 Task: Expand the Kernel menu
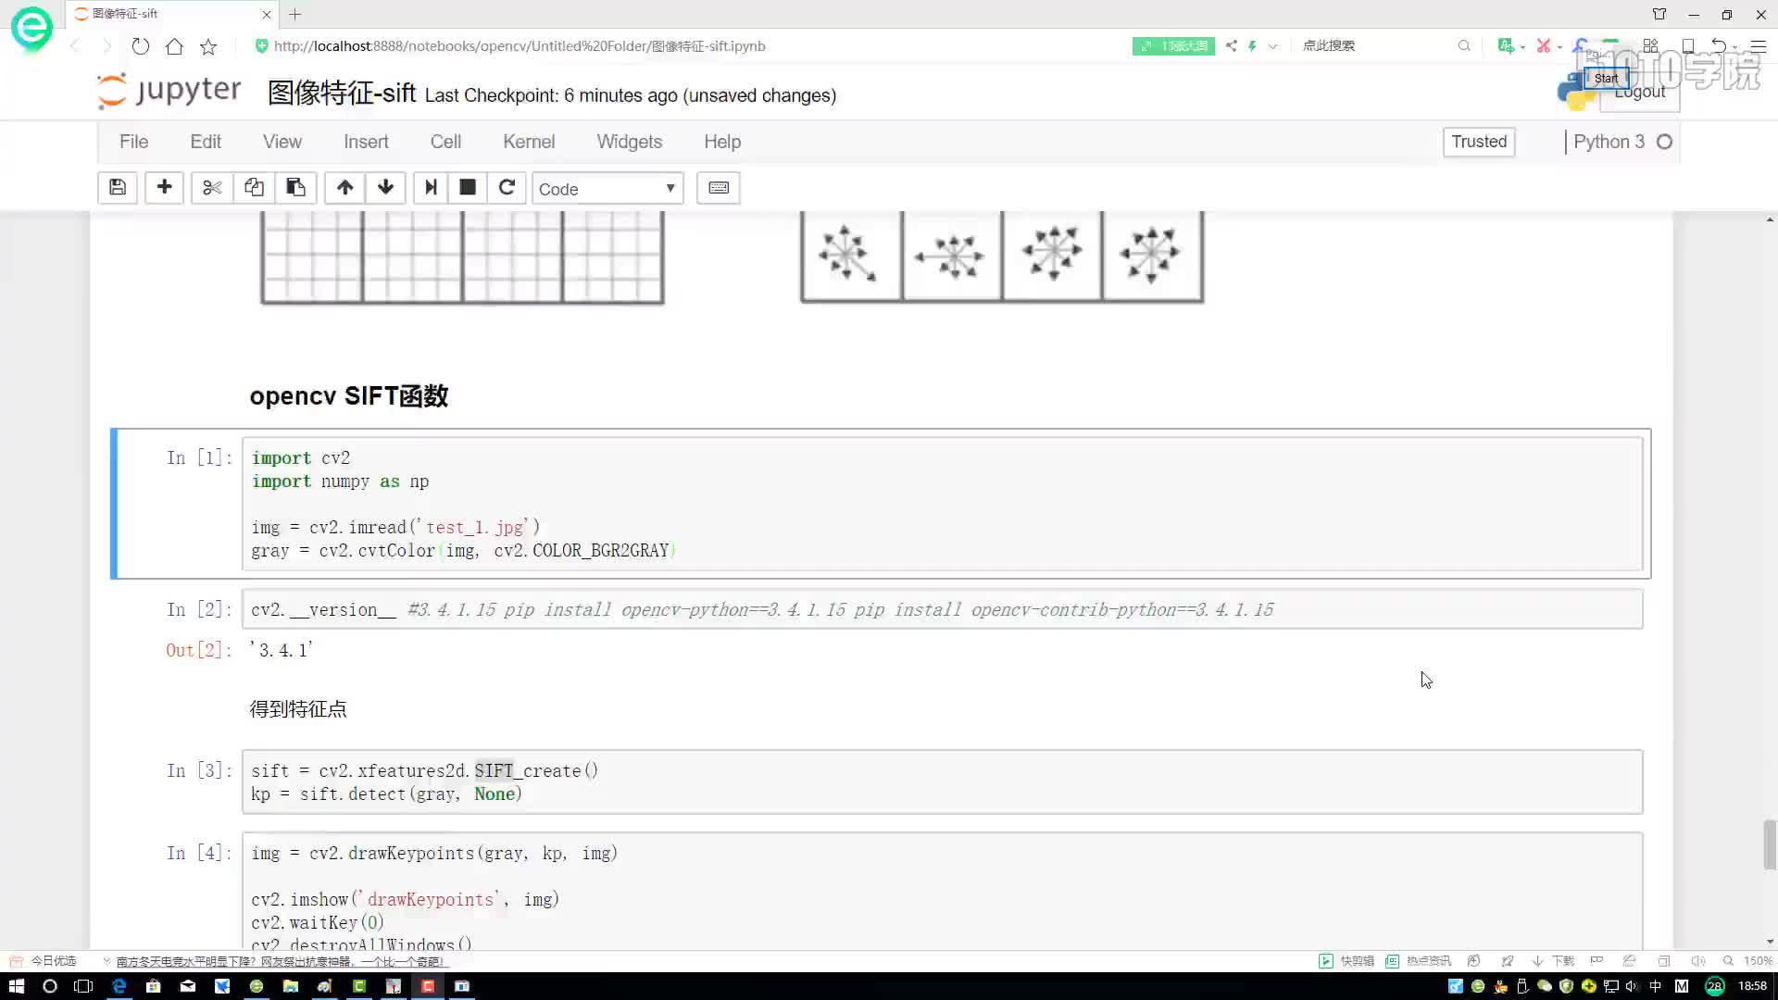[530, 142]
